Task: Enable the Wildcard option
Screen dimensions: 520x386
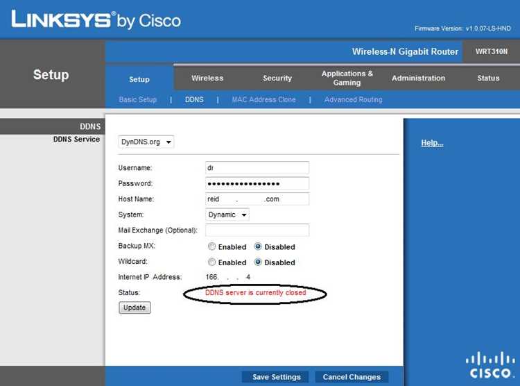Action: (x=211, y=262)
